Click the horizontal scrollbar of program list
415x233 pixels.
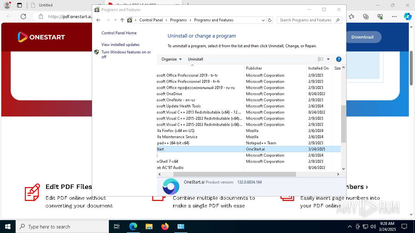(235, 174)
